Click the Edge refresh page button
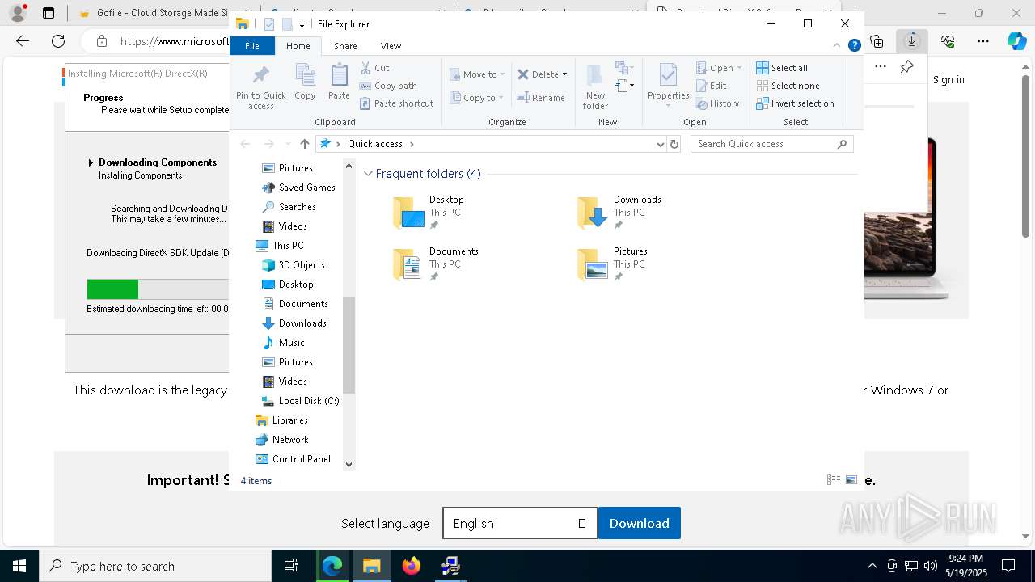The image size is (1035, 582). click(x=58, y=41)
